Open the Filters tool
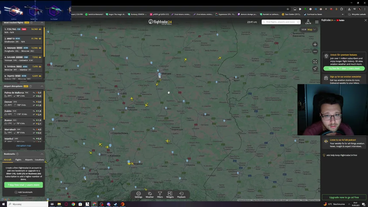 (160, 195)
